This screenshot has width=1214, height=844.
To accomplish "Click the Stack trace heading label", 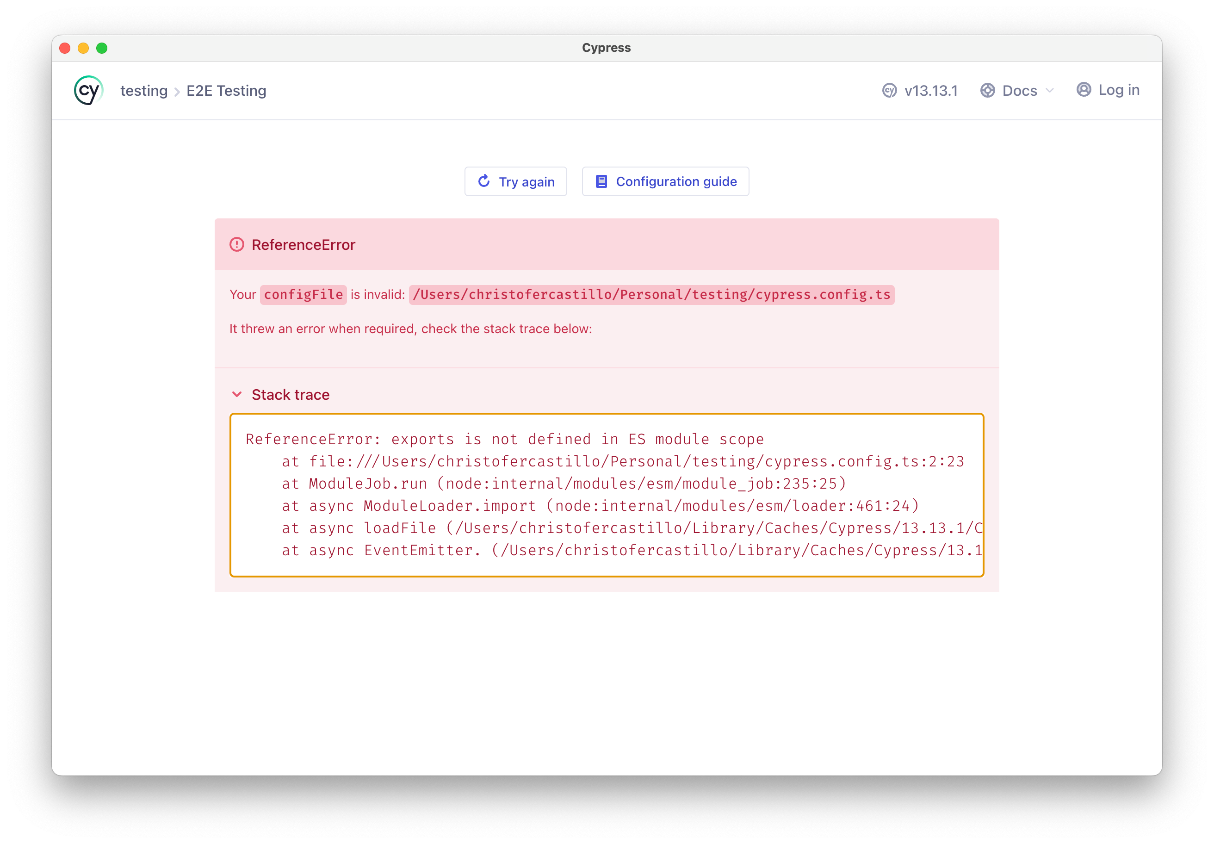I will click(290, 395).
